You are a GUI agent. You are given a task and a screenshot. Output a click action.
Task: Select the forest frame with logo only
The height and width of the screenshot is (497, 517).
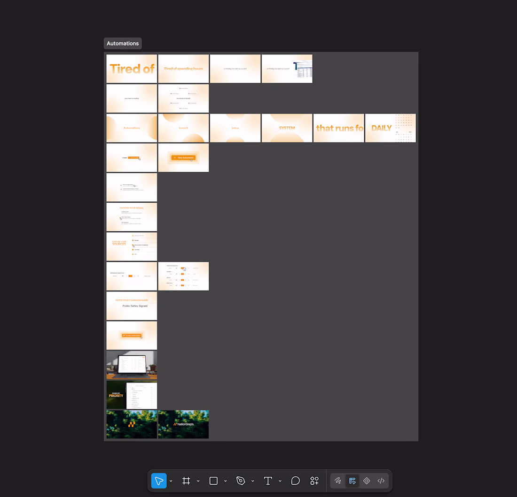pos(132,424)
